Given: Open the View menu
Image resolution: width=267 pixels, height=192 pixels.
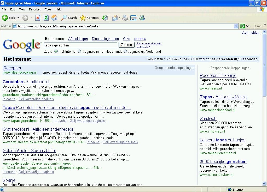Looking at the screenshot, I should pyautogui.click(x=22, y=9).
